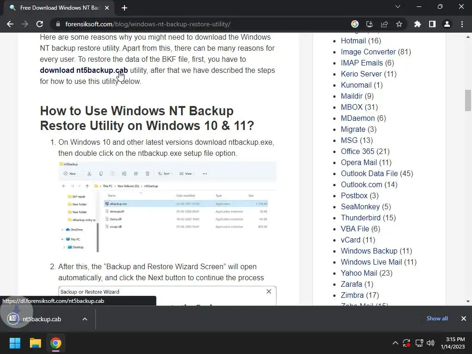Reload the current page
Screen dimensions: 472x354
(x=40, y=24)
